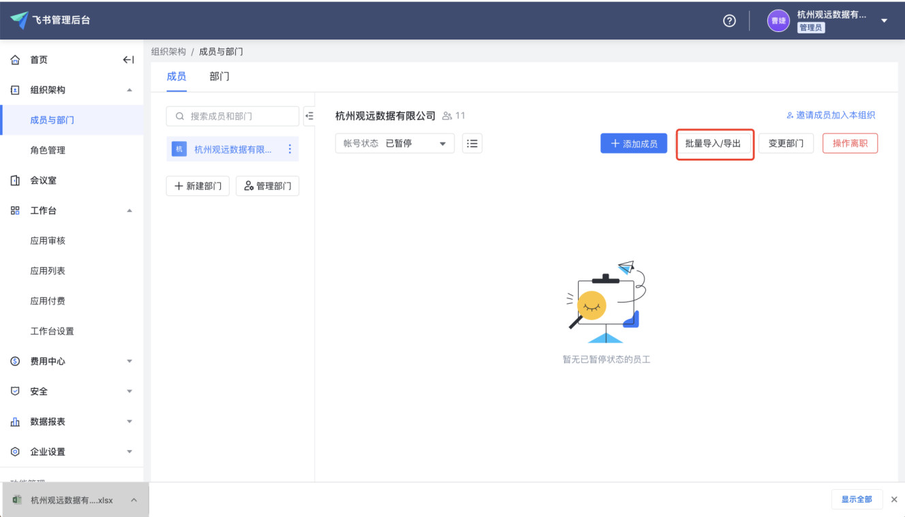Click the 首页 home icon
This screenshot has height=517, width=905.
15,60
